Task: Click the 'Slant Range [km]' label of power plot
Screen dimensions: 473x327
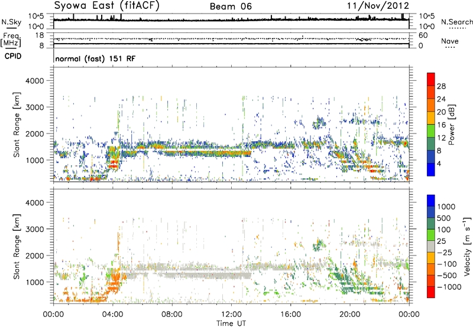Action: pyautogui.click(x=17, y=125)
